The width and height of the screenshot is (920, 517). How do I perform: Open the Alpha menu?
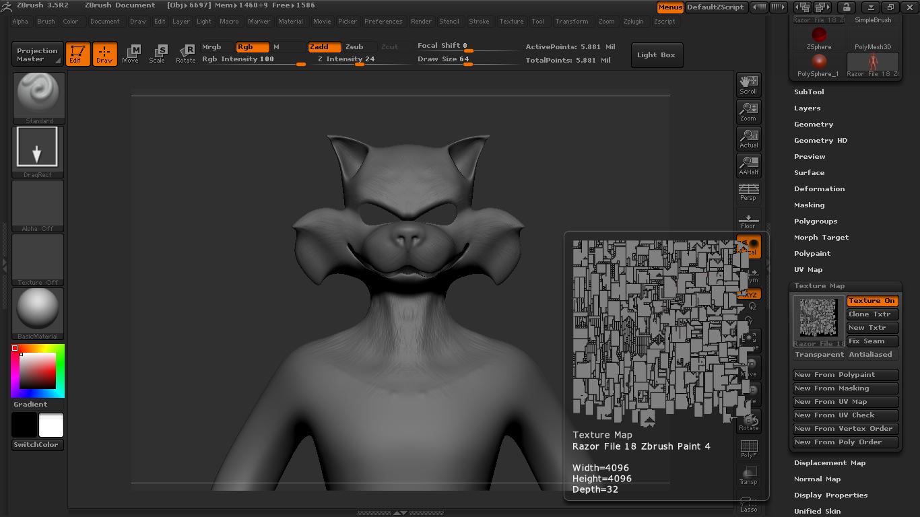[x=20, y=22]
